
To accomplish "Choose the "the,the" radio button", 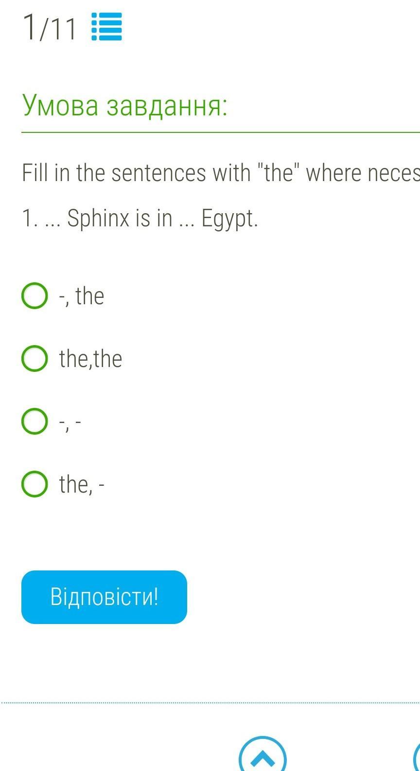I will click(x=35, y=359).
